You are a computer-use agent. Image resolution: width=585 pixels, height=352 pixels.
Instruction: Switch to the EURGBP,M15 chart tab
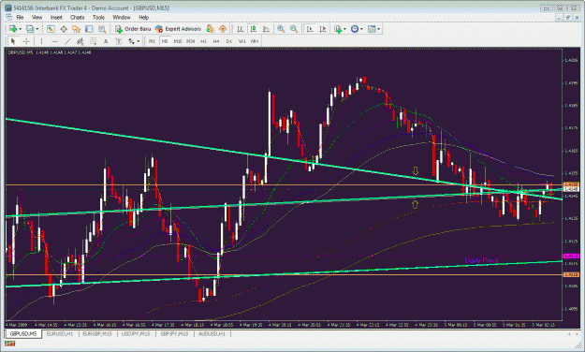click(x=97, y=333)
